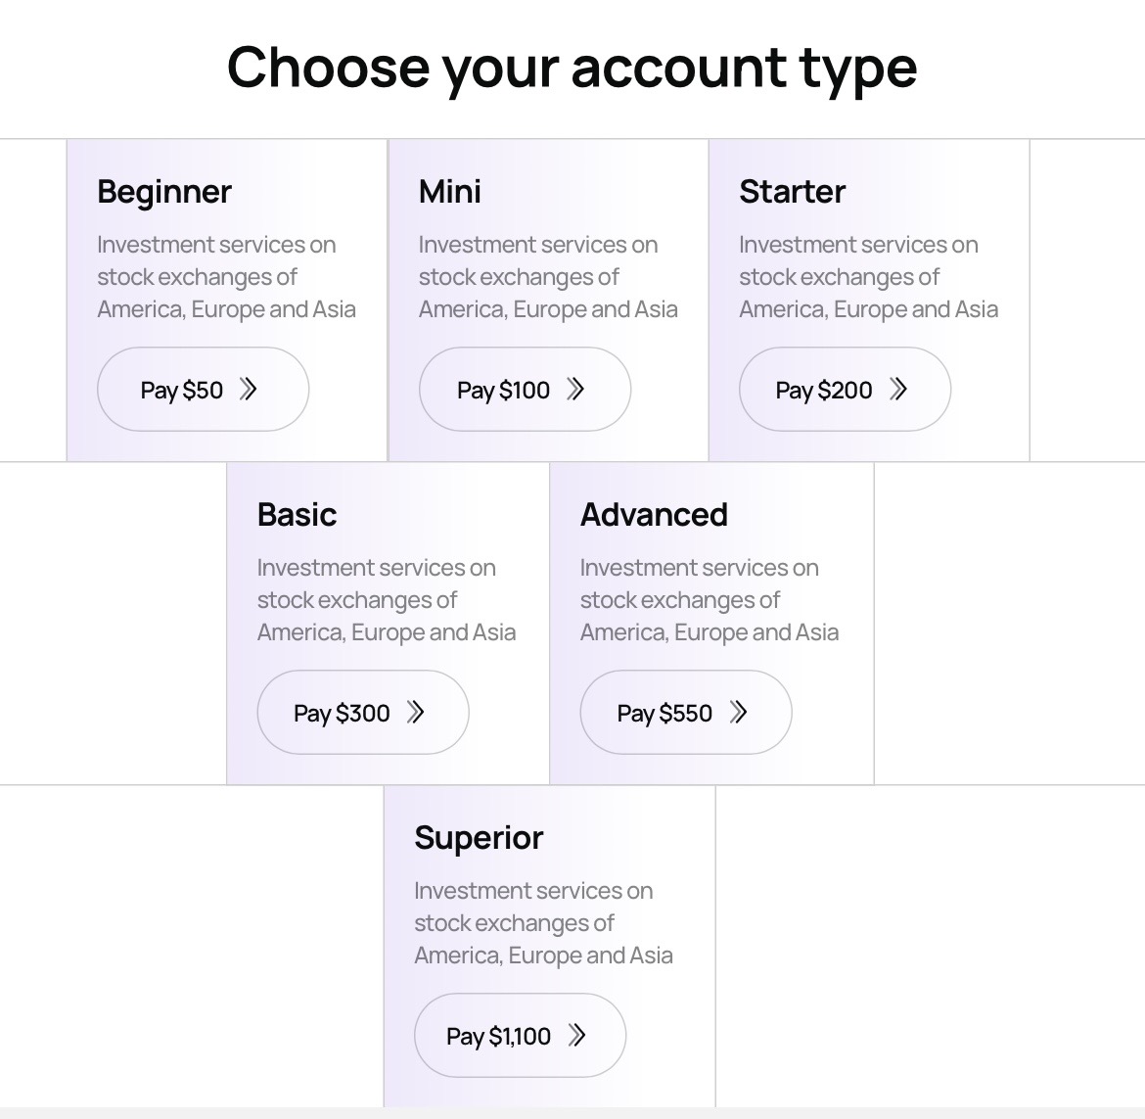Click the Pay $300 button
Screen dimensions: 1145x1119
(x=362, y=713)
